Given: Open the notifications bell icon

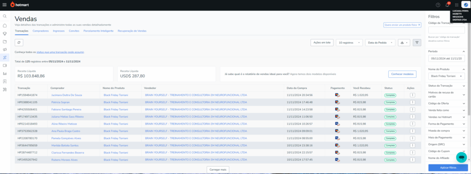Looking at the screenshot, I should [447, 5].
